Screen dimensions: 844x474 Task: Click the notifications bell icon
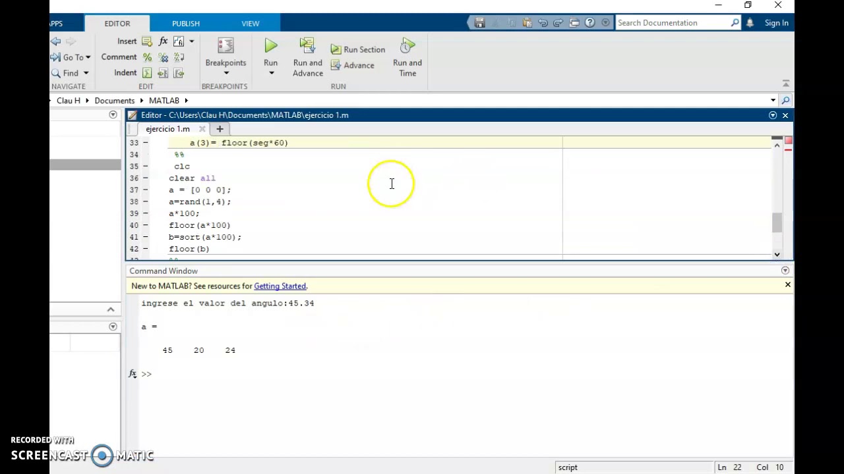pyautogui.click(x=750, y=23)
